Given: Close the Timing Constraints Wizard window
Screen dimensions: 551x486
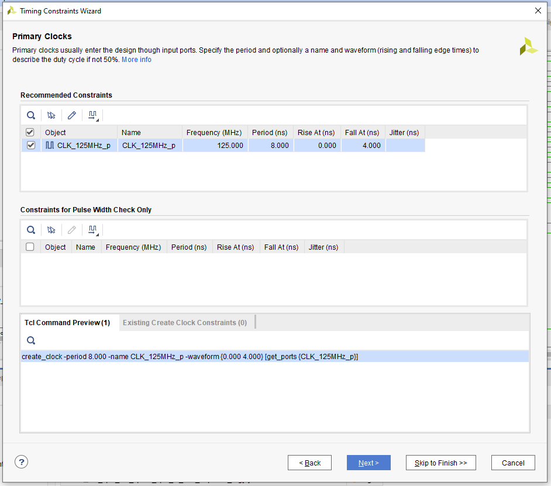Looking at the screenshot, I should [x=538, y=11].
